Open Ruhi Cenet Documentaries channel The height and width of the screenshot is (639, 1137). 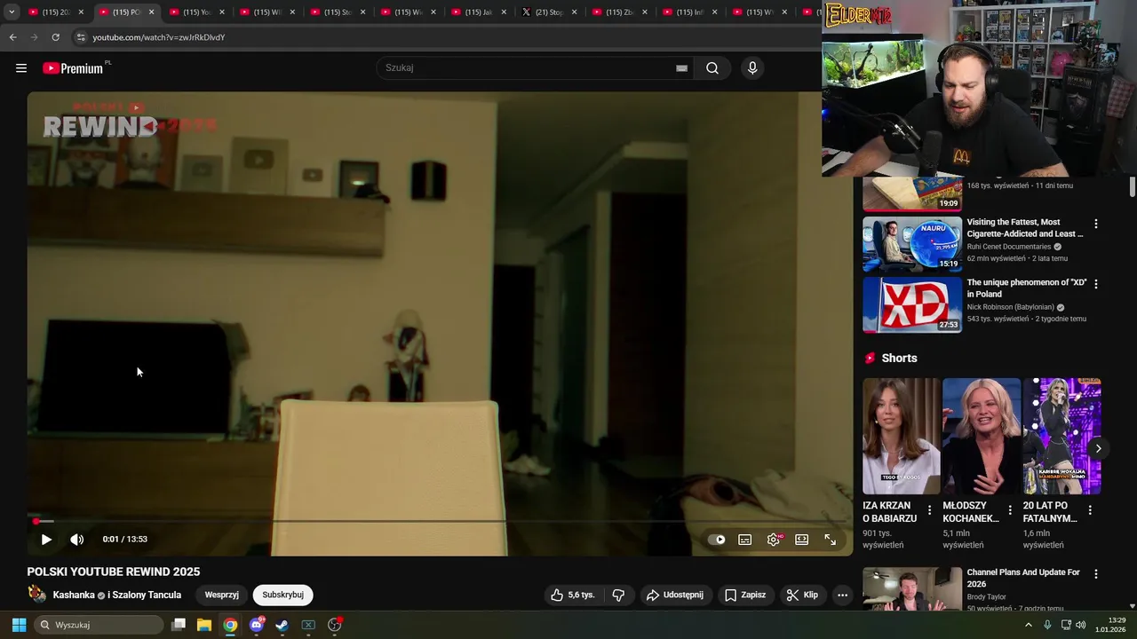1009,247
